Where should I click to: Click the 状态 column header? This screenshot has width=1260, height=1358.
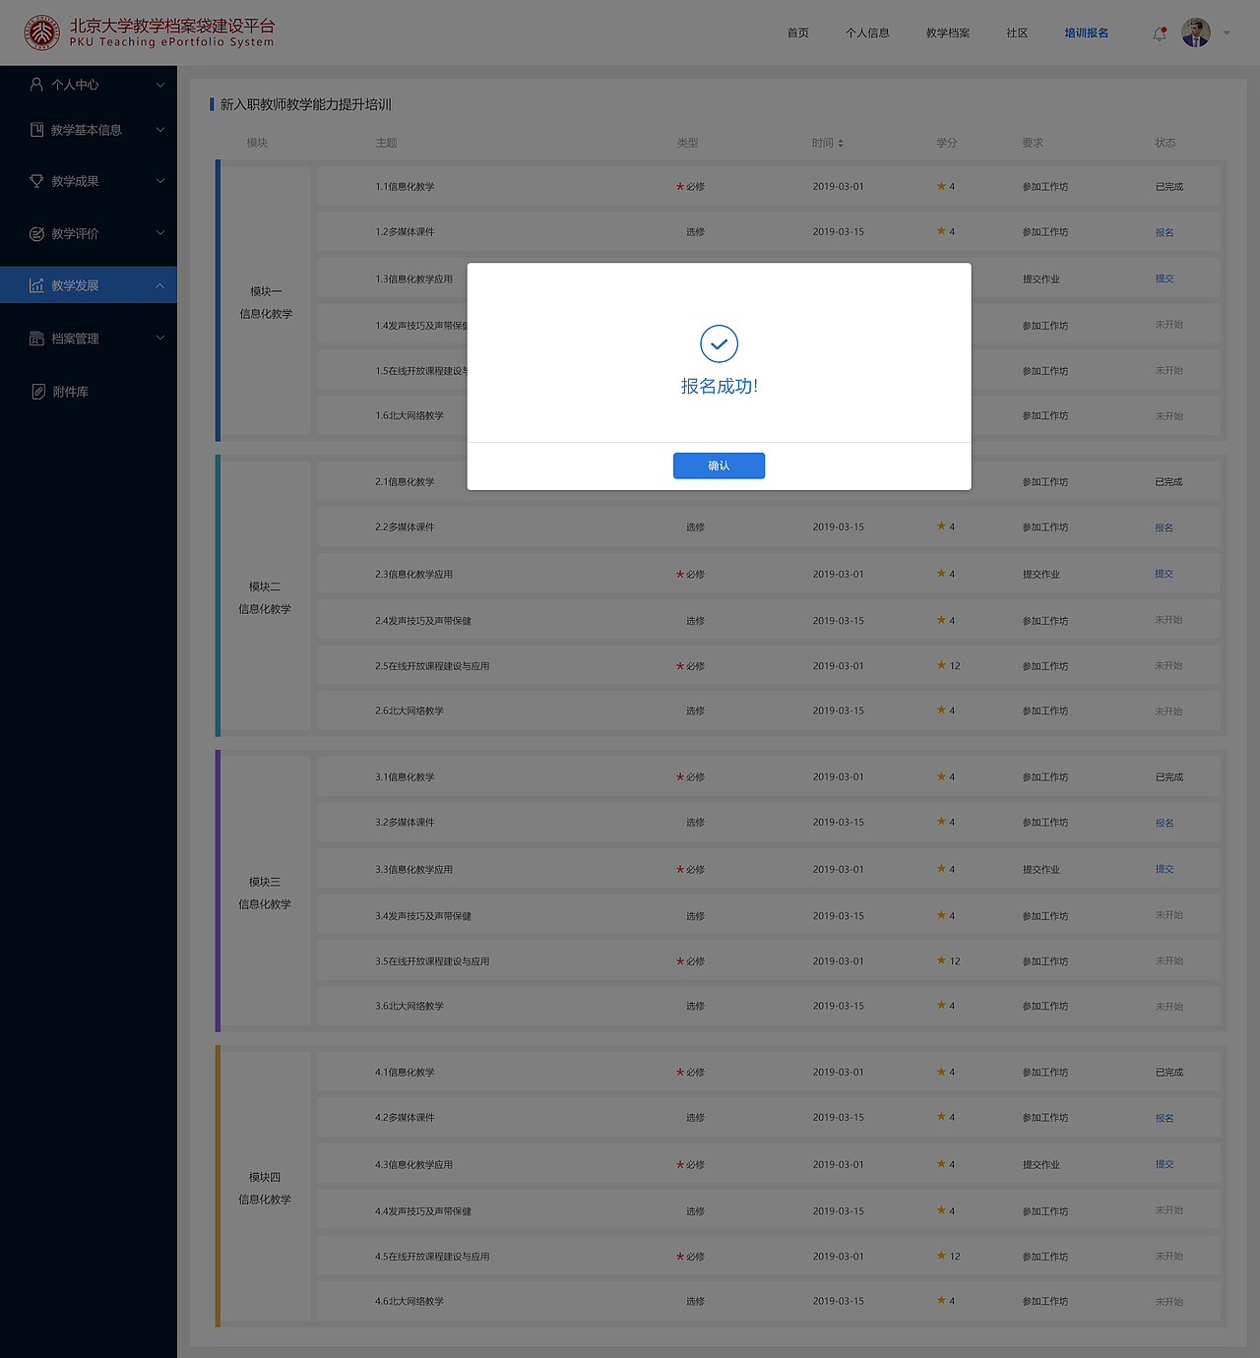tap(1165, 143)
